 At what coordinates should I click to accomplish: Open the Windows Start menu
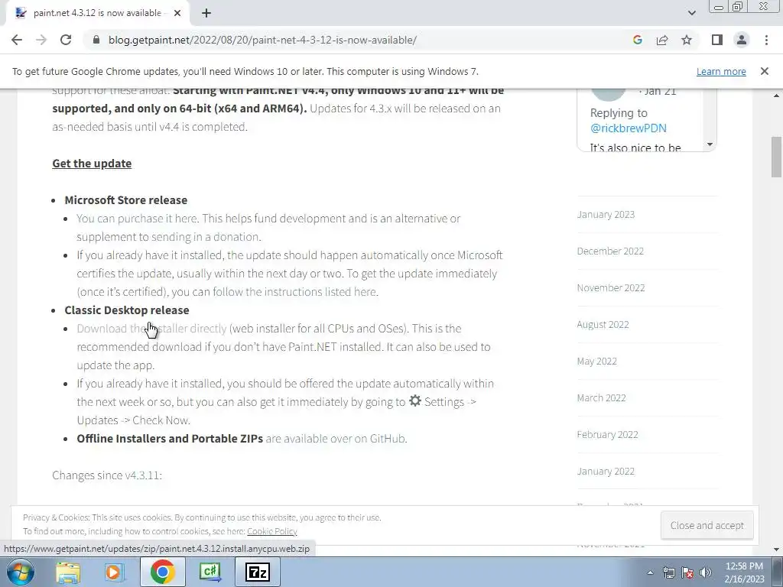(21, 572)
